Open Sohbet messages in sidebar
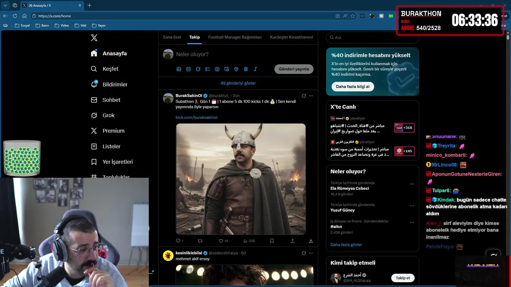The width and height of the screenshot is (511, 287). 105,100
